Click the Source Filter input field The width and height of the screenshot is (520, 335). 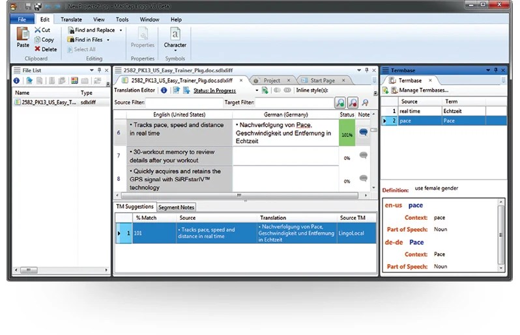click(x=183, y=103)
